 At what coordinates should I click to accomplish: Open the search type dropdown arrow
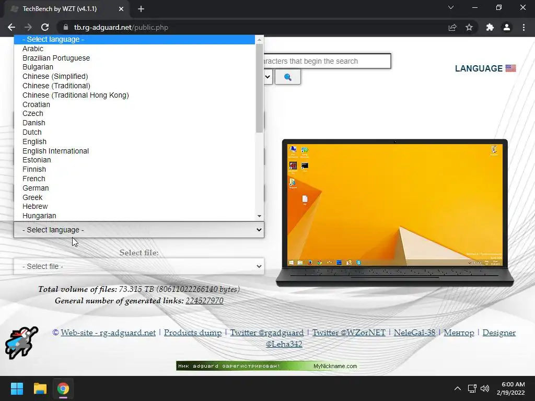(x=267, y=77)
